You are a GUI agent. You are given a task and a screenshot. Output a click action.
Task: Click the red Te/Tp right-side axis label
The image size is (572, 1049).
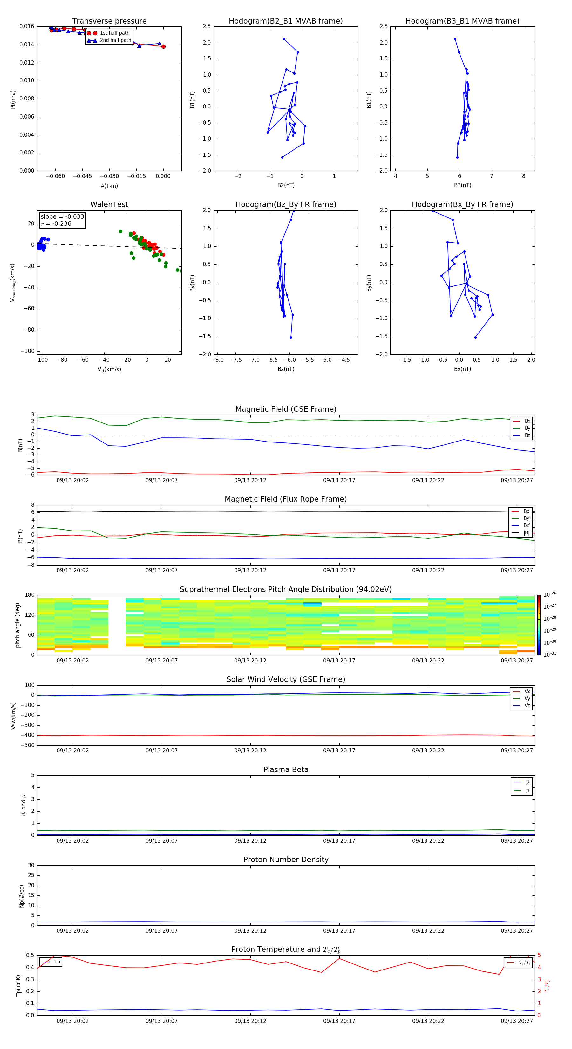click(547, 985)
